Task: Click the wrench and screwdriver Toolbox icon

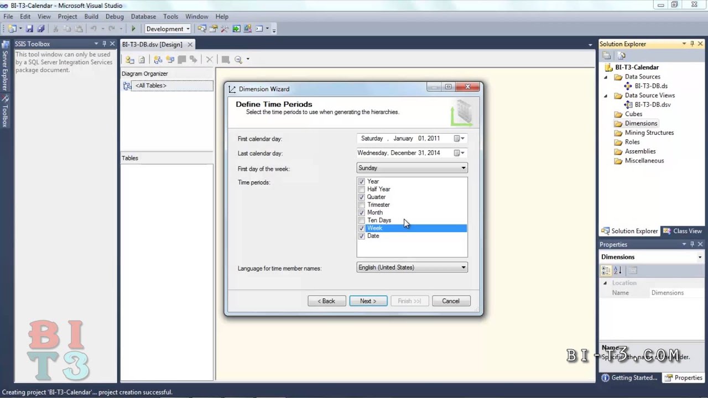Action: [x=225, y=29]
